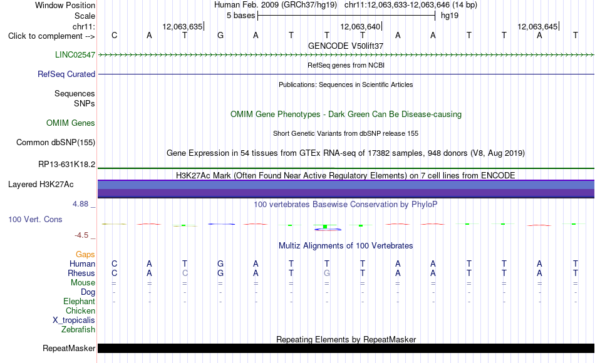Click the faded mismatched G in Rhesus row

click(327, 273)
